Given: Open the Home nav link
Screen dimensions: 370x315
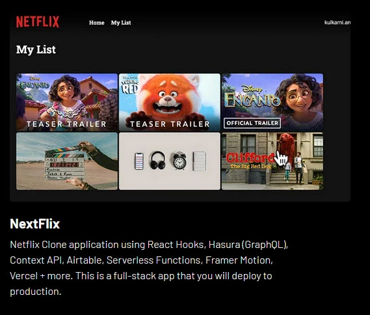Looking at the screenshot, I should 96,23.
